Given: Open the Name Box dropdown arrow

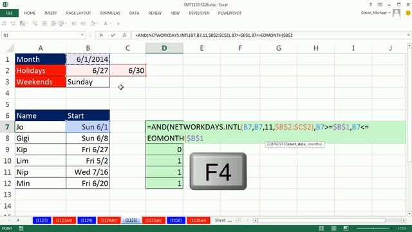Looking at the screenshot, I should [x=82, y=35].
